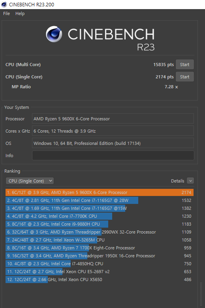
Task: Select ranking row 5 Intel Core i9-9880H
Action: point(100,224)
